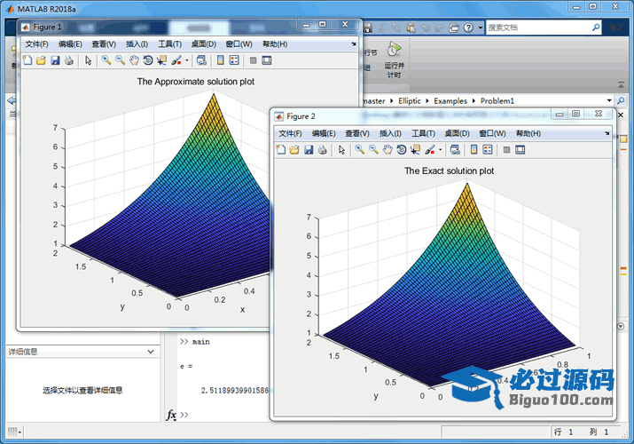Viewport: 634px width, 444px height.
Task: Select Zoom Out tool in Figure 2
Action: (373, 150)
